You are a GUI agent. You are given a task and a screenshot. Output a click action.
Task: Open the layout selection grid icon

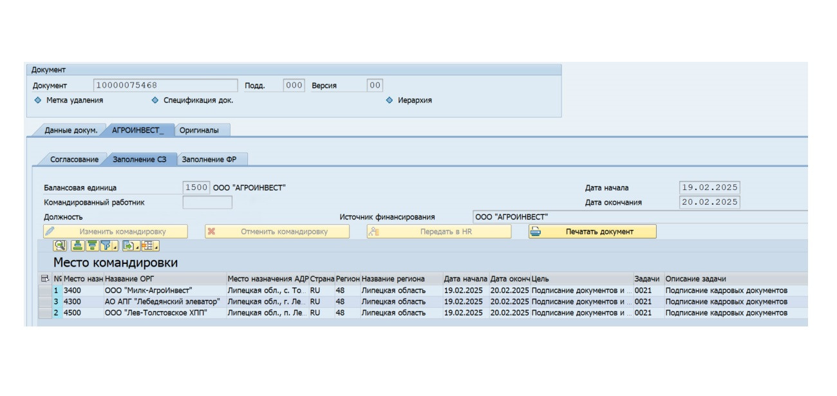148,245
